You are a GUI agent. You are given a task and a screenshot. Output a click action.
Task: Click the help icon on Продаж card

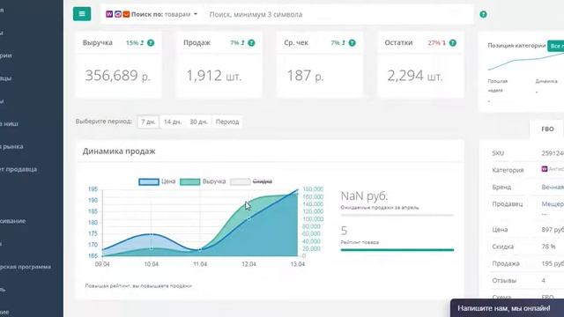[x=251, y=43]
